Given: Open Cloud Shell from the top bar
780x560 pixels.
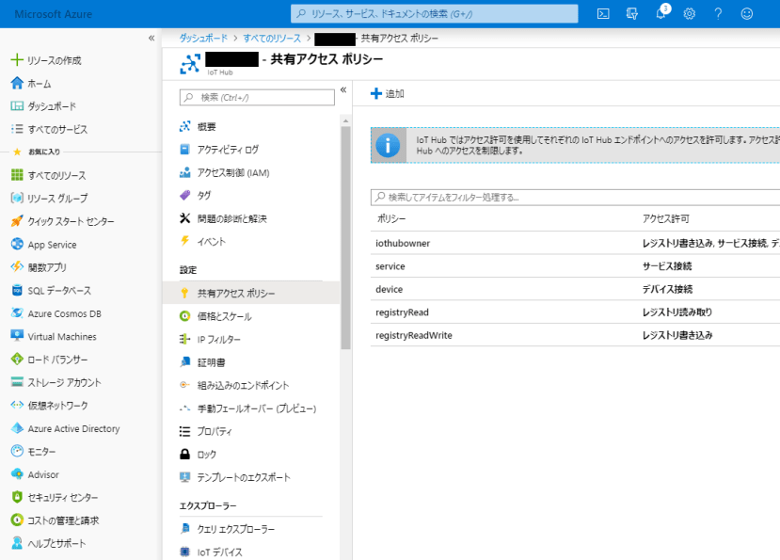Looking at the screenshot, I should (x=603, y=14).
